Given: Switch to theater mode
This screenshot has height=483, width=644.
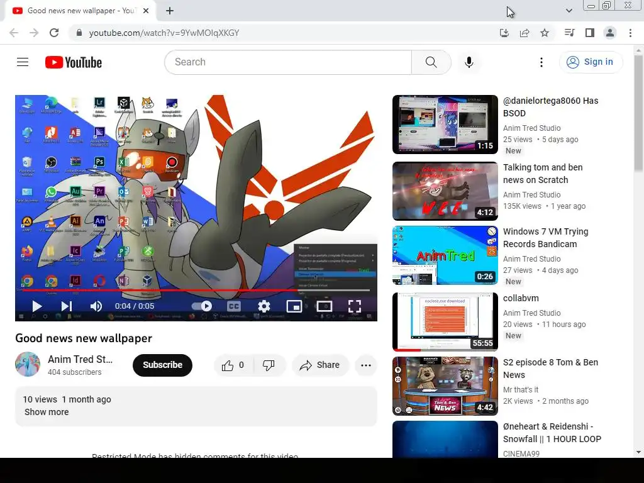Looking at the screenshot, I should [324, 306].
